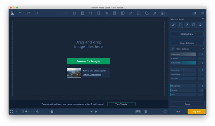Click the Contrast value field
The height and width of the screenshot is (126, 215).
pyautogui.click(x=201, y=59)
